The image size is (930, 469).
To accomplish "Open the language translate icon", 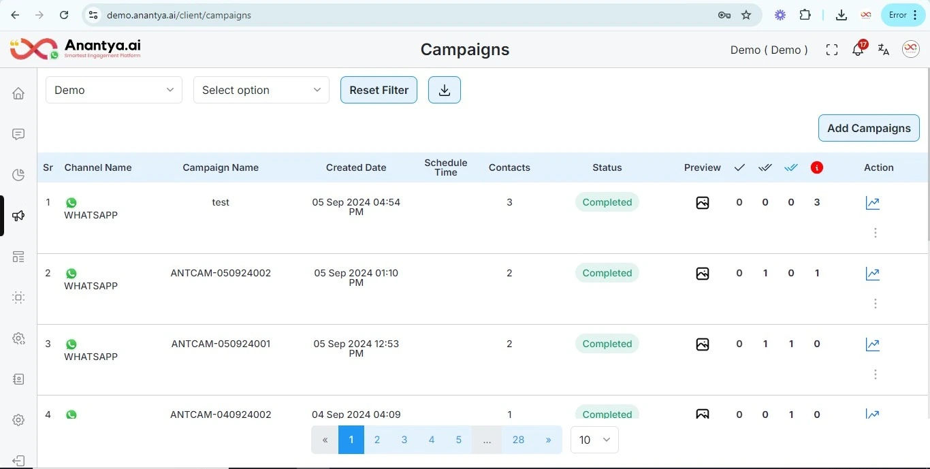I will click(884, 50).
